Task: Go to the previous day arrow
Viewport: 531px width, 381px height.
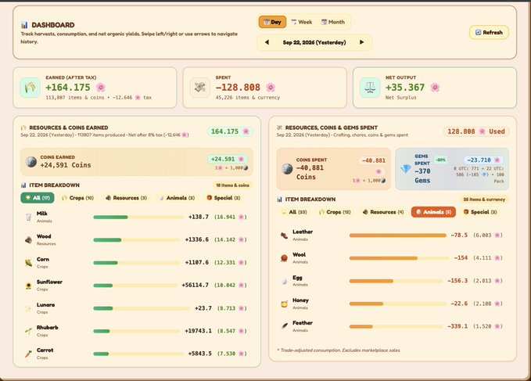Action: click(267, 42)
